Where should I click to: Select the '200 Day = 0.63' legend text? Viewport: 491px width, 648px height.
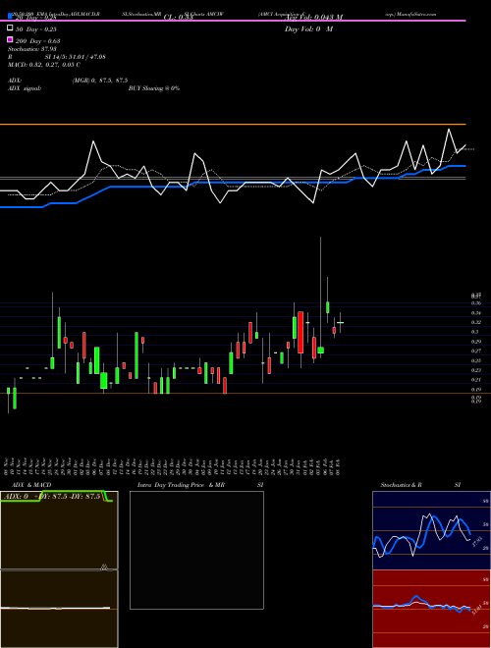[38, 41]
